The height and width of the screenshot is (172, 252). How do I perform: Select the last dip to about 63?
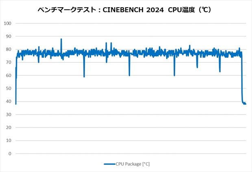220,71
